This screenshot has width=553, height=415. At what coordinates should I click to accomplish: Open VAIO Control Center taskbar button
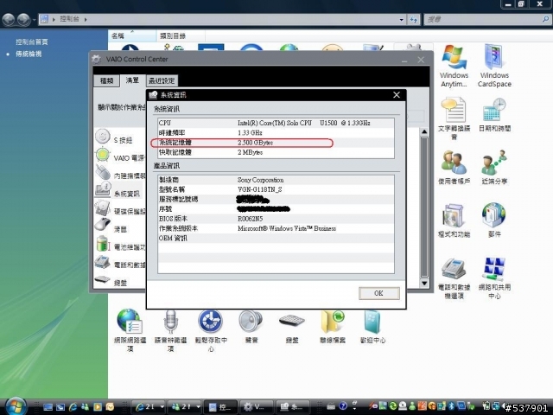coord(256,407)
